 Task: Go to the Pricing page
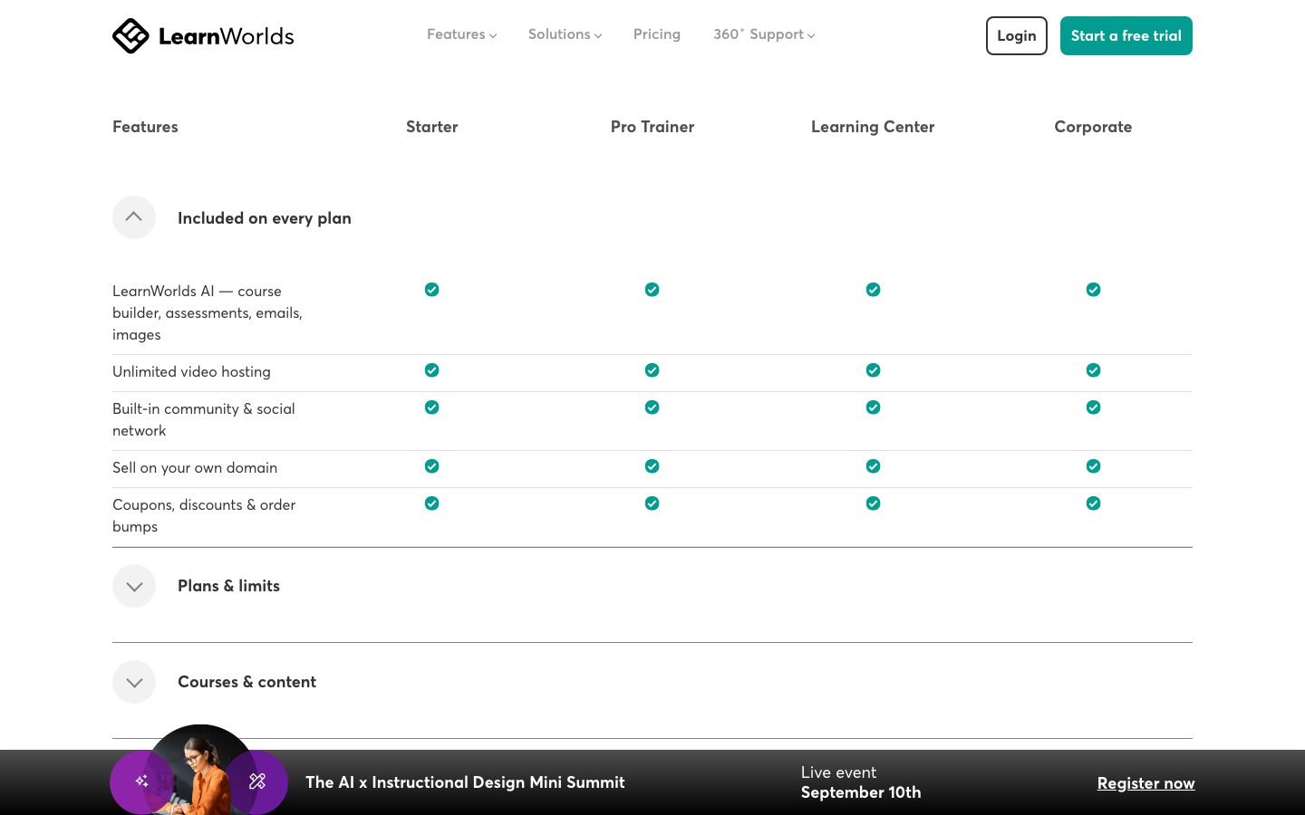657,34
